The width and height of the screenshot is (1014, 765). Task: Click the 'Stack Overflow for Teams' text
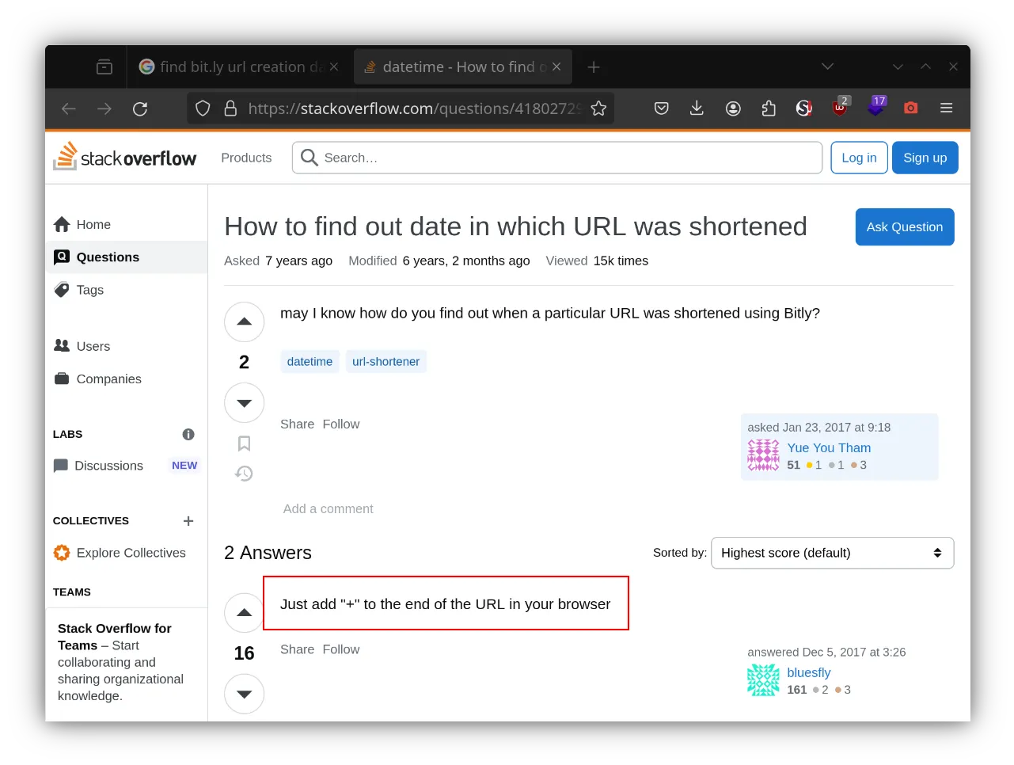tap(115, 637)
